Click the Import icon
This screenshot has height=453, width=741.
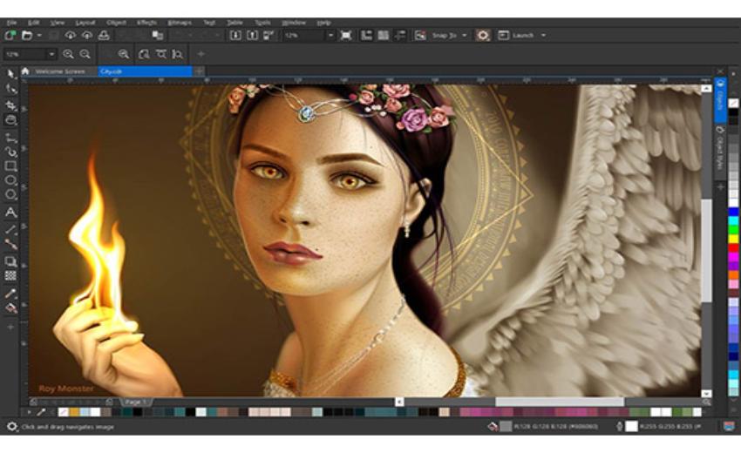point(235,35)
